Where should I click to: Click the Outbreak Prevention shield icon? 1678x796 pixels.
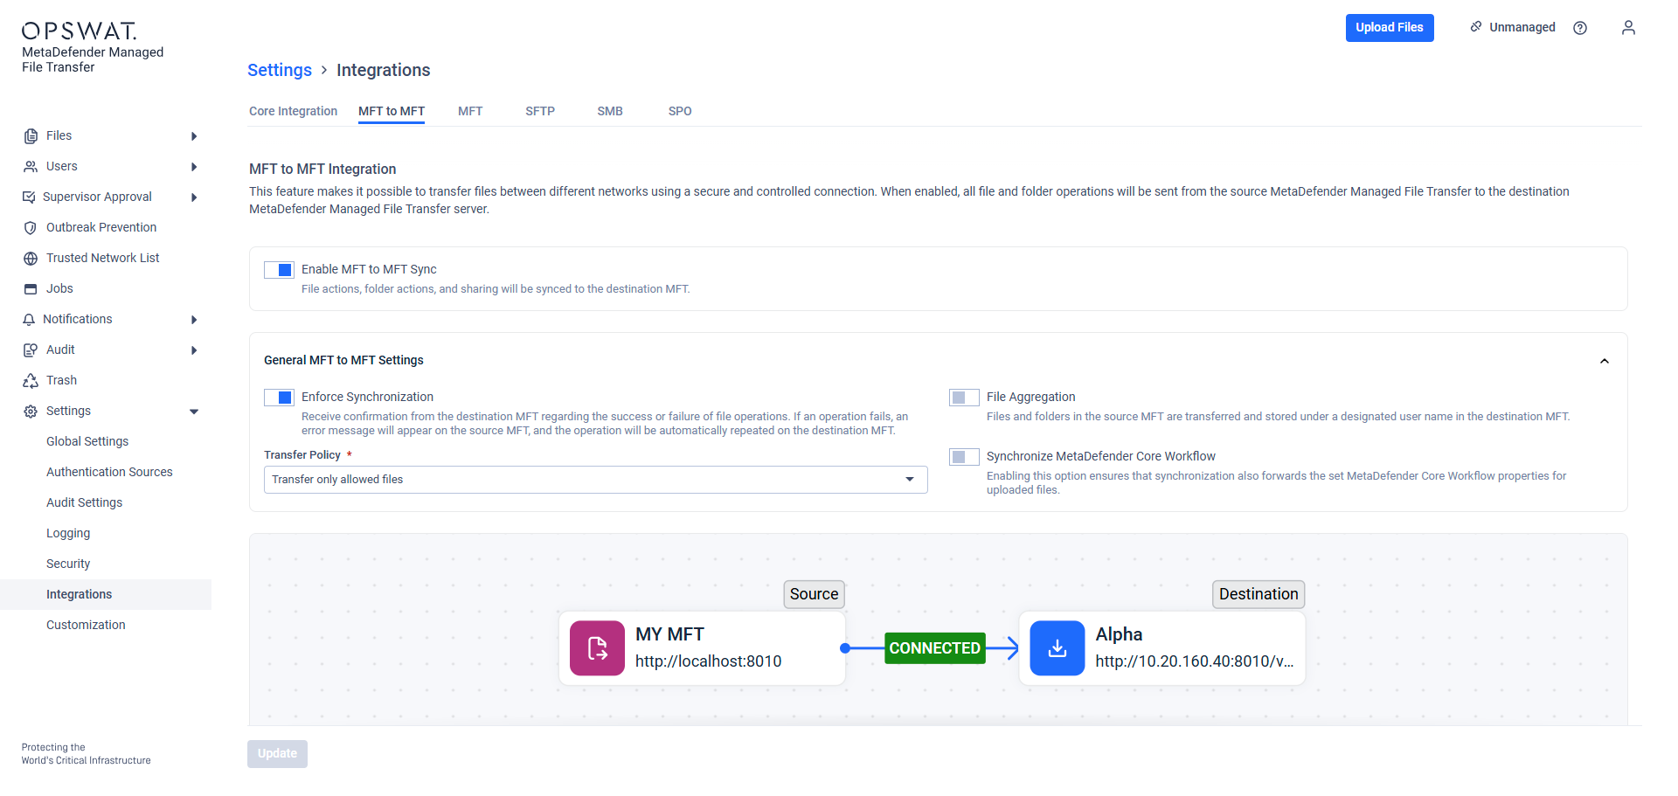coord(31,227)
